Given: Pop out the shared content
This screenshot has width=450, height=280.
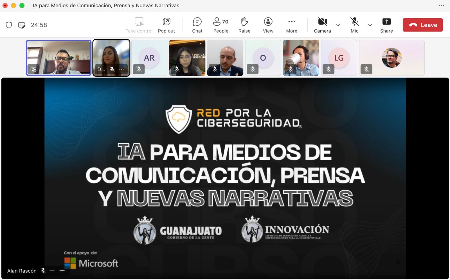Looking at the screenshot, I should [166, 25].
